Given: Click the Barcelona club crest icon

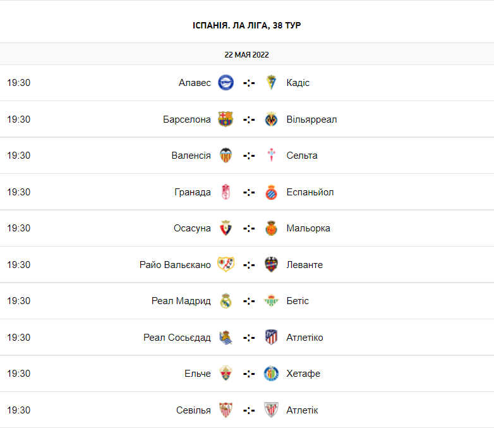Looking at the screenshot, I should pyautogui.click(x=226, y=119).
